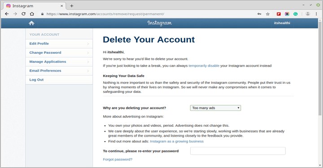Click the Instagram logo in header

[159, 23]
